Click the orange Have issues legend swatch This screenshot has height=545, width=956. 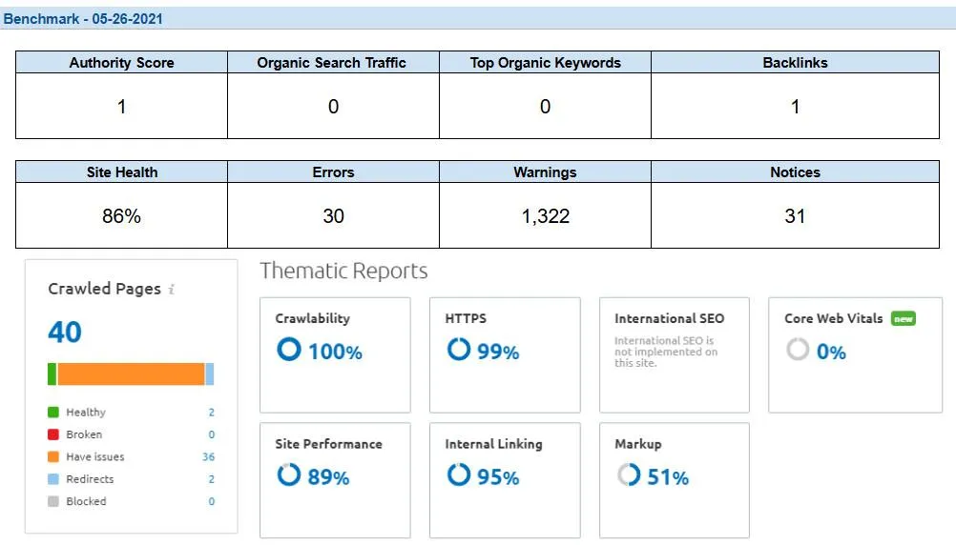tap(53, 456)
